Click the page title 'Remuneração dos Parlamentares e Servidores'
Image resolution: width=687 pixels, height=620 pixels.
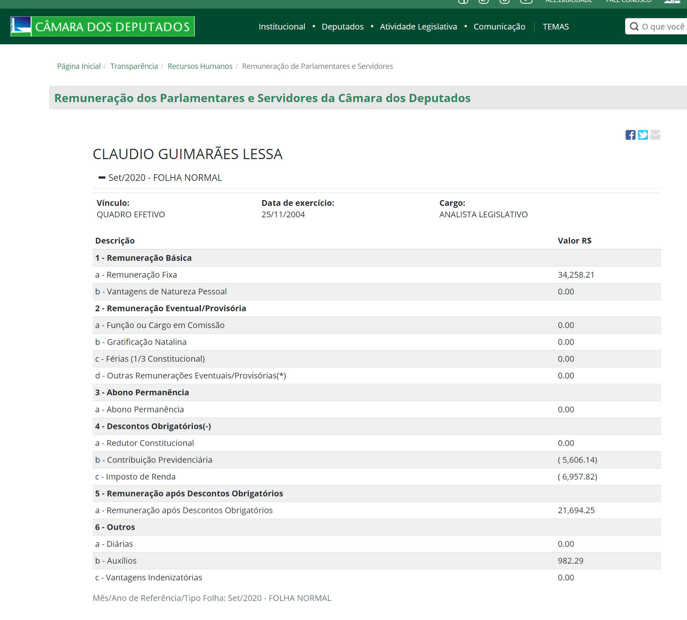[x=262, y=98]
